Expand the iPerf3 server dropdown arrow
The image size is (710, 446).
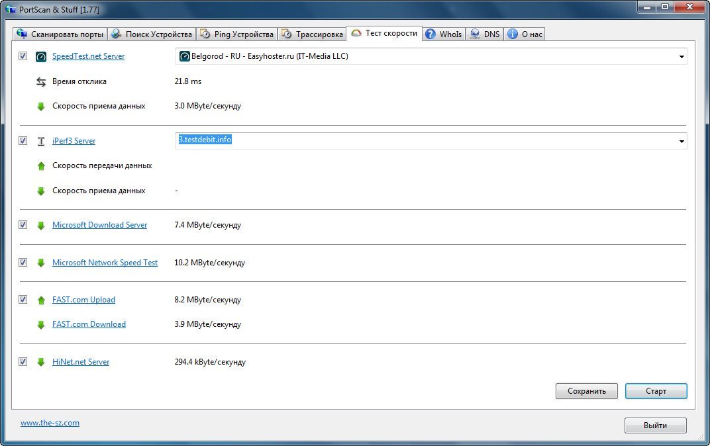pos(681,141)
